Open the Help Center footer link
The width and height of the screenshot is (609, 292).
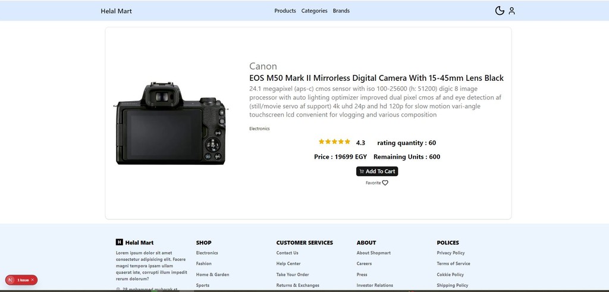pyautogui.click(x=288, y=263)
